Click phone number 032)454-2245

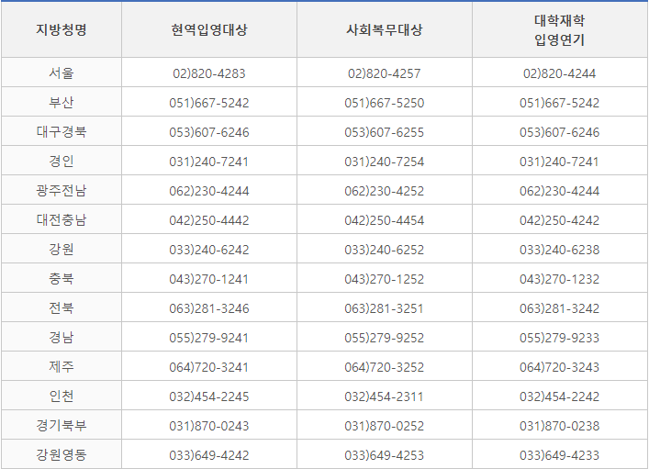tap(209, 397)
